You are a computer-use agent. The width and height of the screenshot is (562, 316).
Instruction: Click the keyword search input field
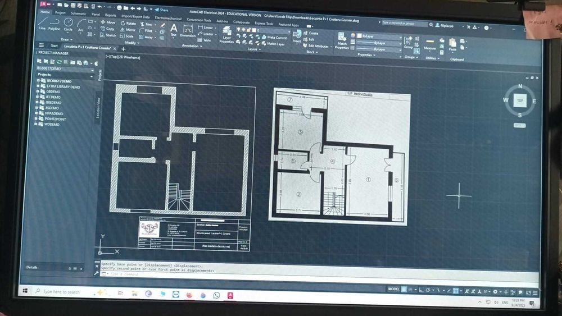point(404,23)
